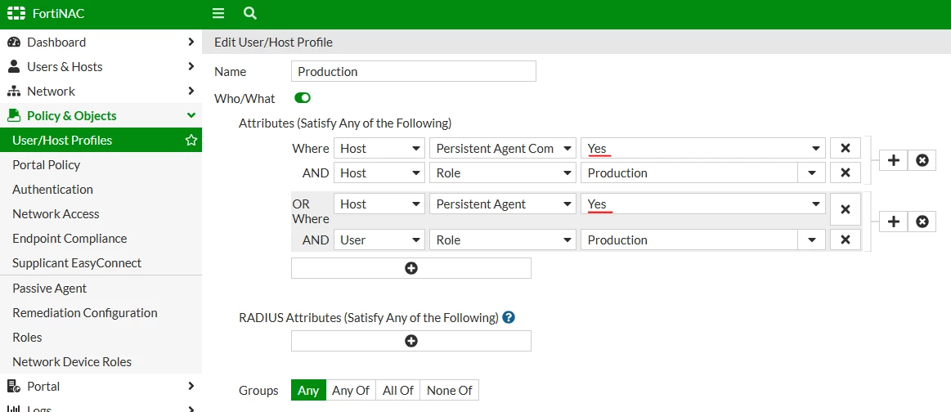951x412 pixels.
Task: Open Host dropdown in the Where row
Action: coord(379,149)
